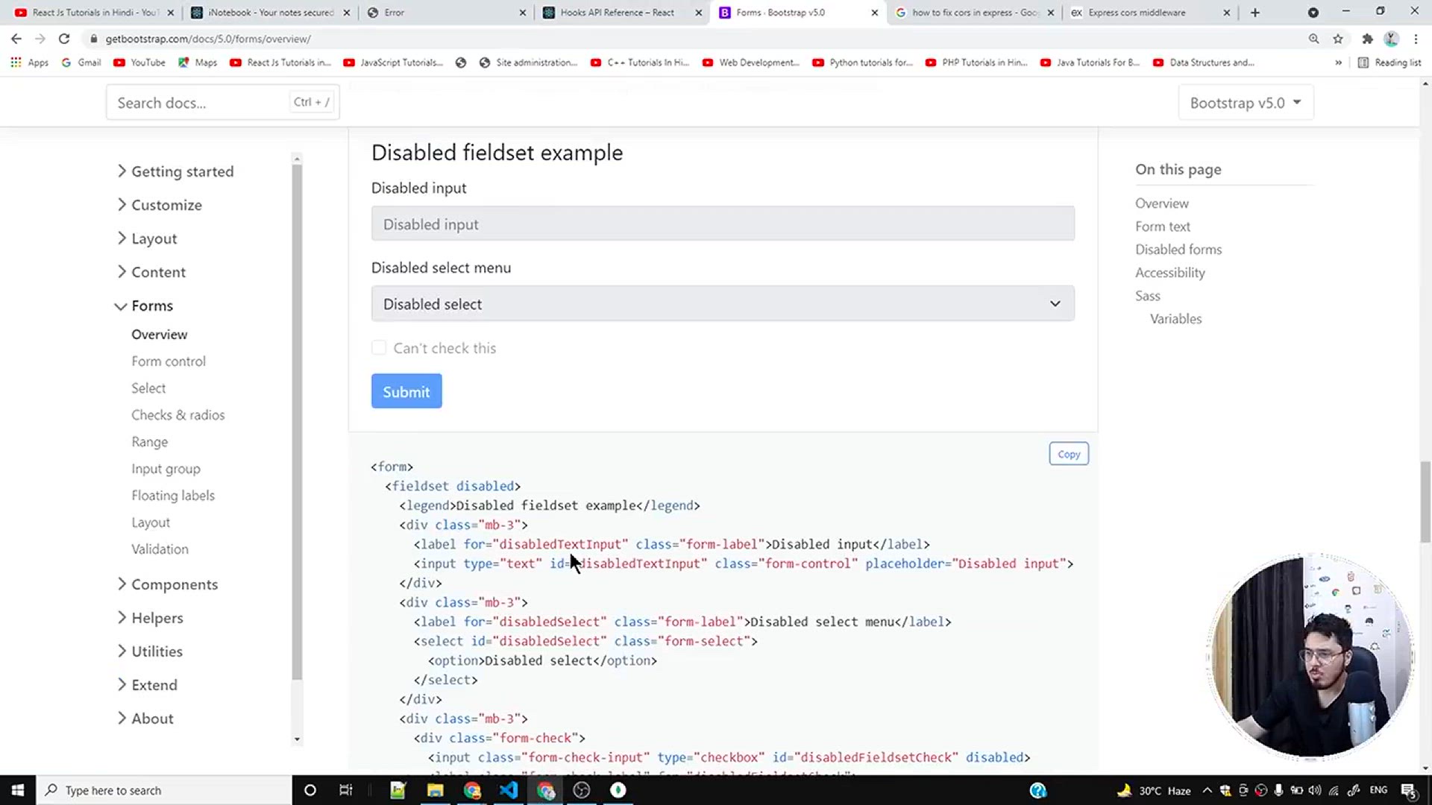Open the Disabled select menu dropdown
Viewport: 1432px width, 805px height.
click(x=723, y=303)
